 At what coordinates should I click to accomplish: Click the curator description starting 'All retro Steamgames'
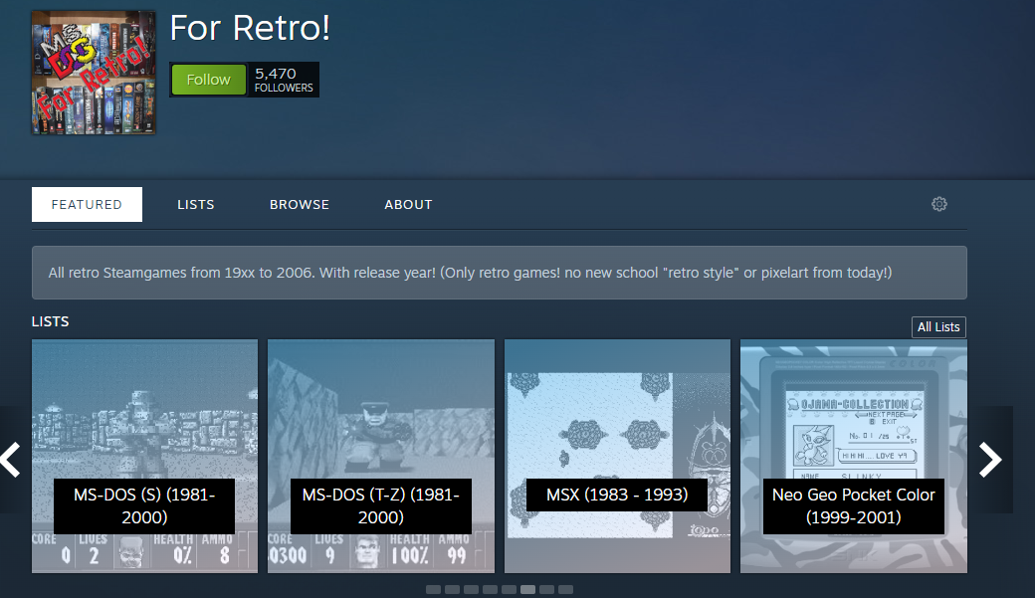[470, 273]
